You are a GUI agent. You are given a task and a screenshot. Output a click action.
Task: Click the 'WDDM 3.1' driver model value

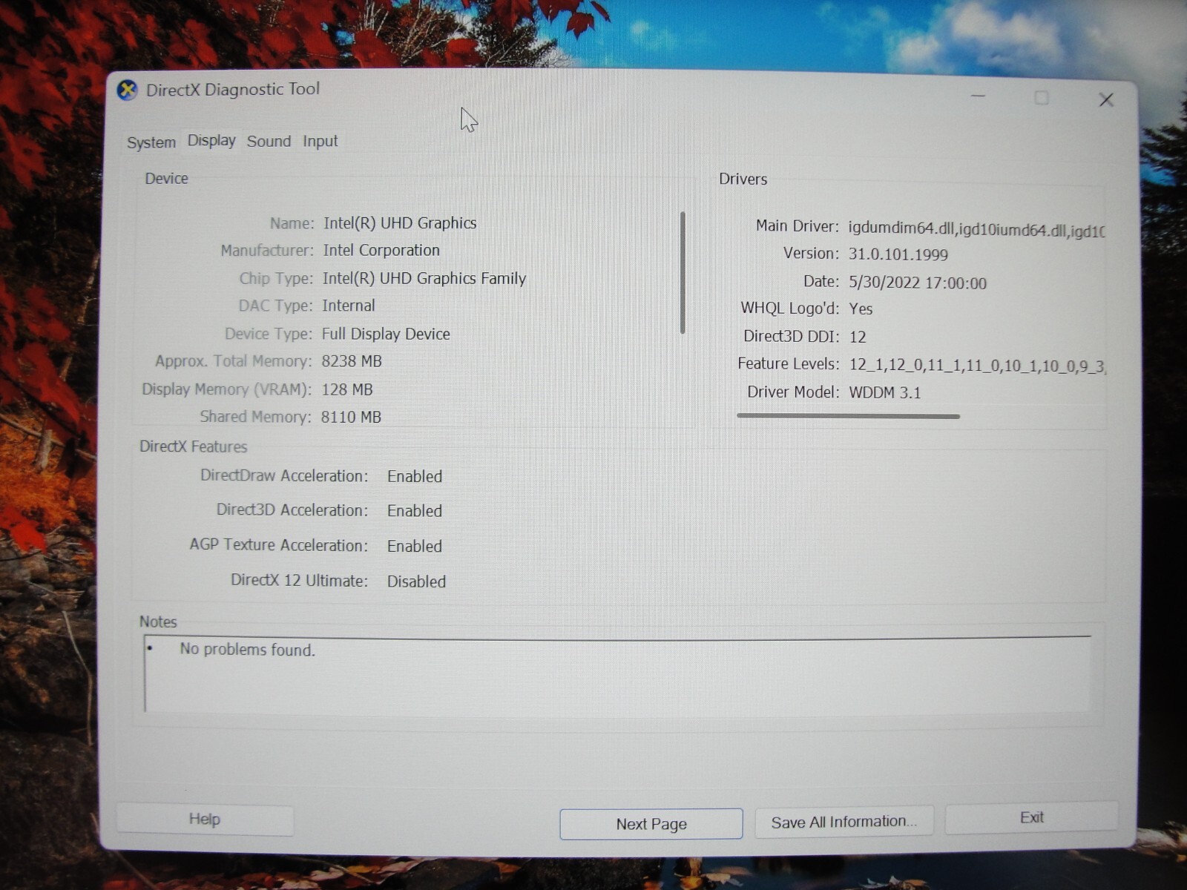[885, 392]
